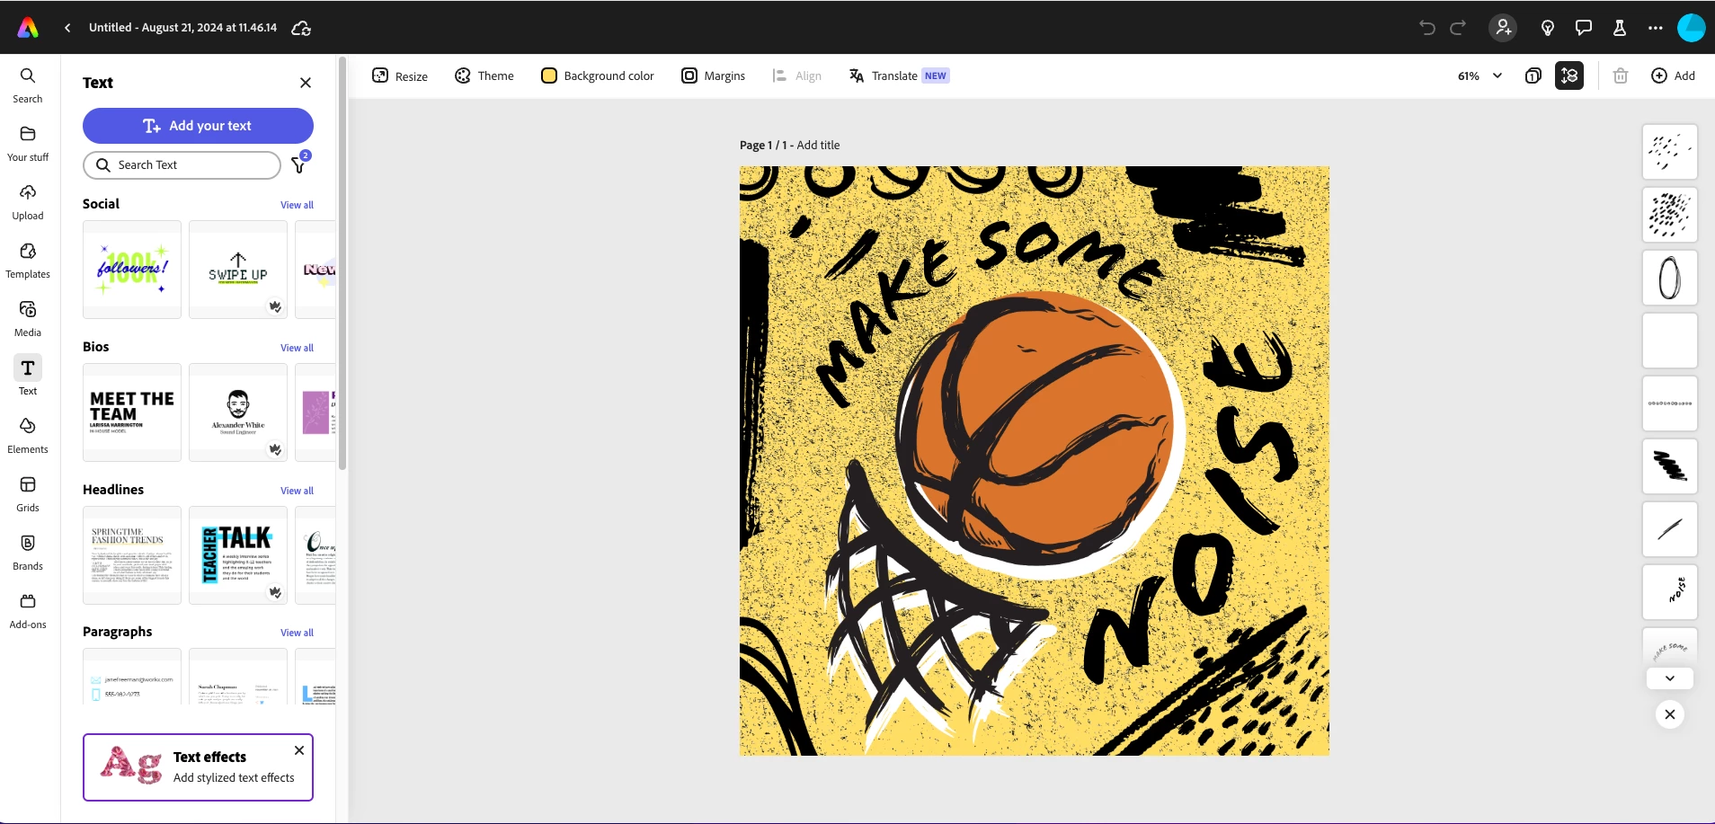Select the Text panel in sidebar
The image size is (1715, 824).
pos(28,377)
